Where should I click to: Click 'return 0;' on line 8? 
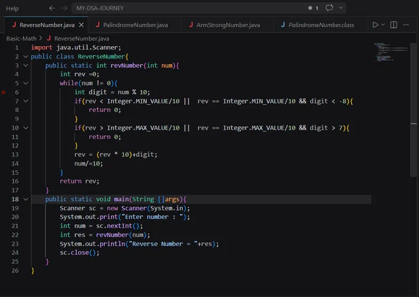click(x=105, y=110)
